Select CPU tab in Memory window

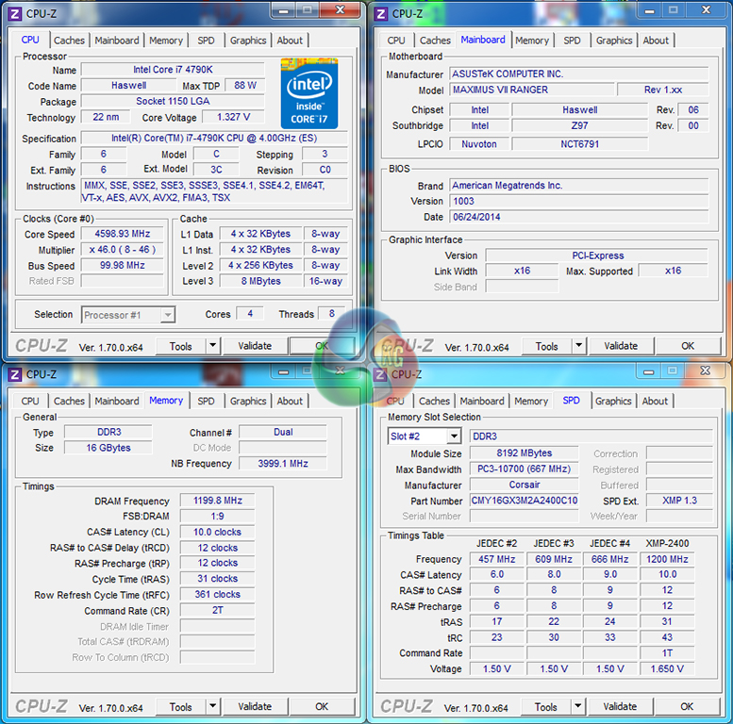click(30, 402)
